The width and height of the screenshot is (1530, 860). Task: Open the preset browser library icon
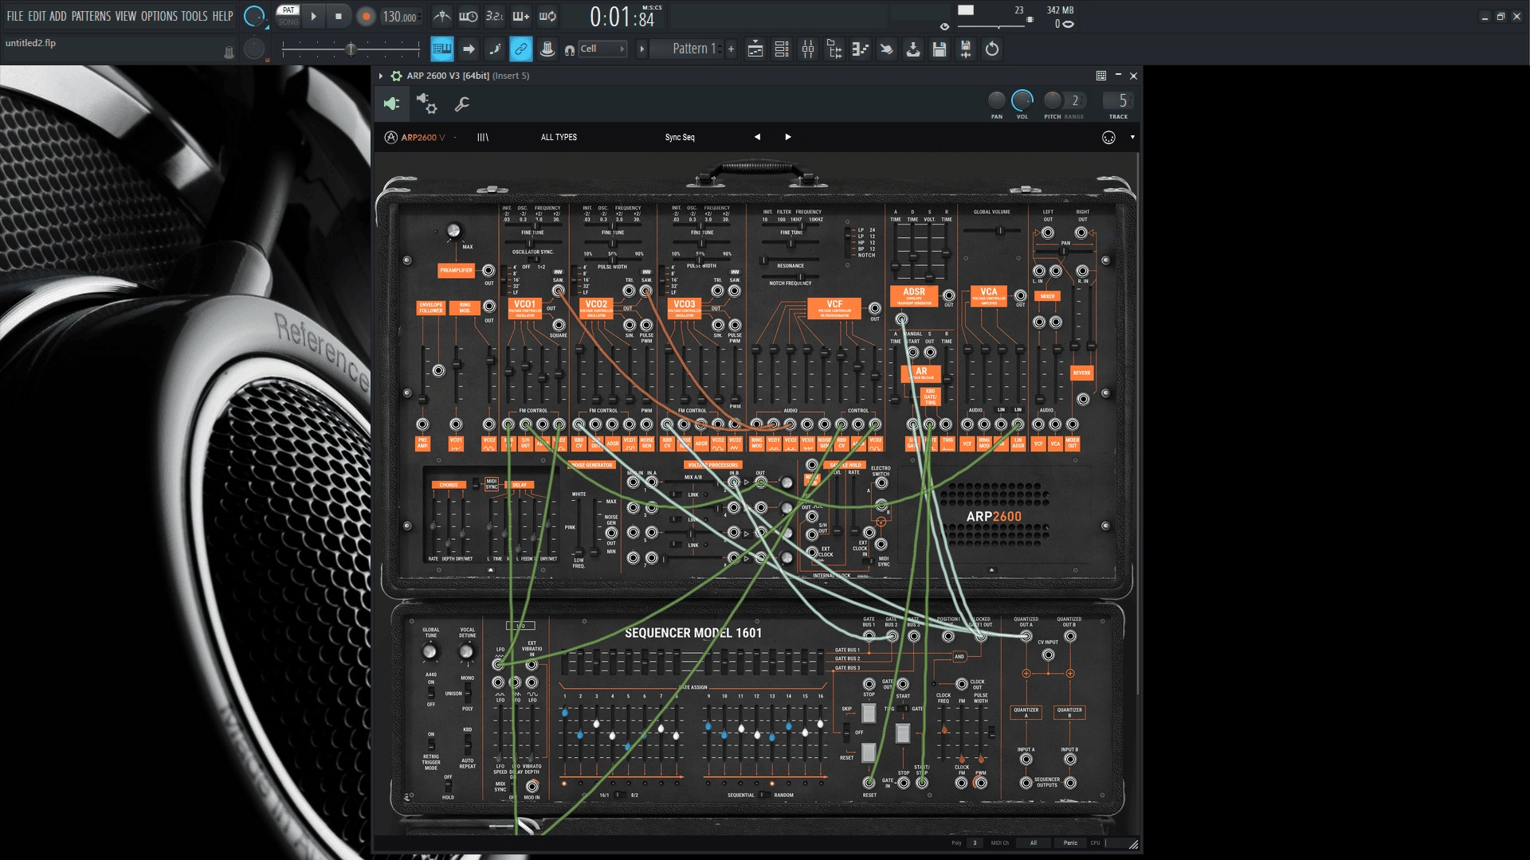point(483,137)
